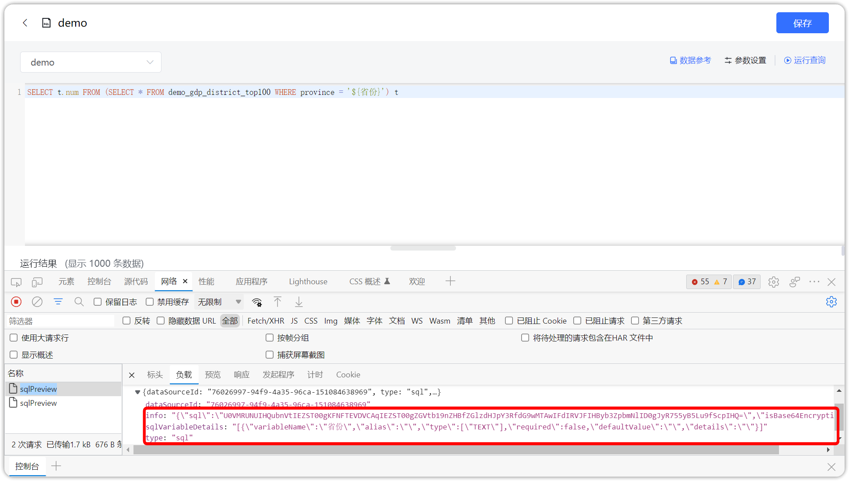Enable HAR pending requests checkbox

[525, 338]
